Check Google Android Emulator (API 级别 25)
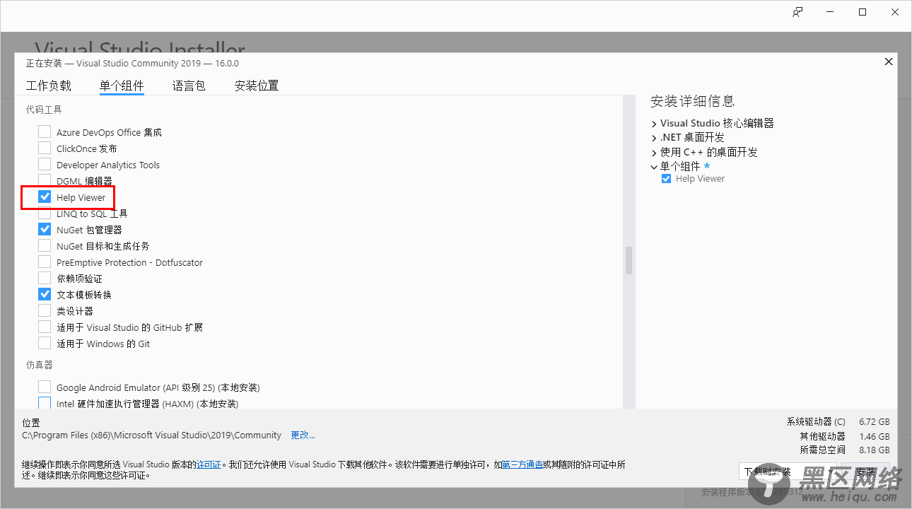Viewport: 912px width, 509px height. 45,387
